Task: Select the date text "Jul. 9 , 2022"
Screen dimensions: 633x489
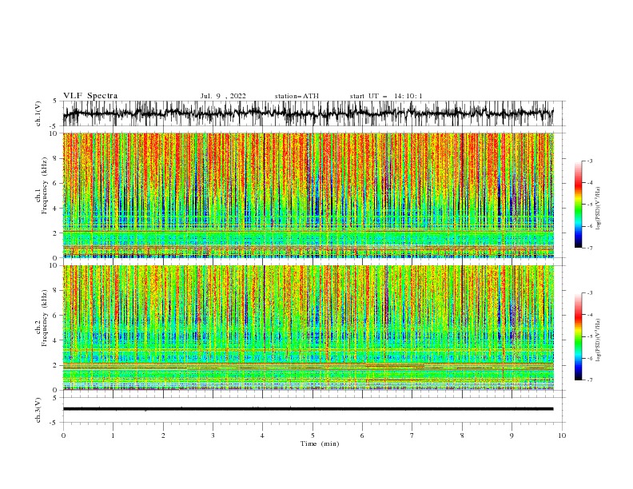Action: (223, 96)
